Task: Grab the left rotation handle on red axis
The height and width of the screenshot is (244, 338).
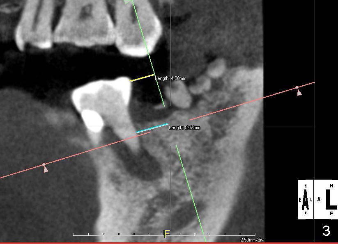Action: coord(44,165)
